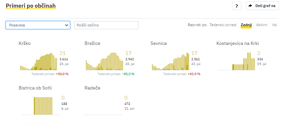Click Sevnica weekly growth +42,9 % value
Image resolution: width=285 pixels, height=125 pixels.
tap(194, 74)
